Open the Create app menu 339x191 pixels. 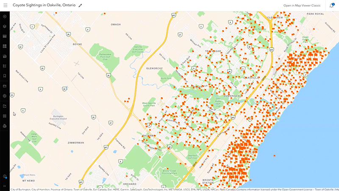pos(5,116)
